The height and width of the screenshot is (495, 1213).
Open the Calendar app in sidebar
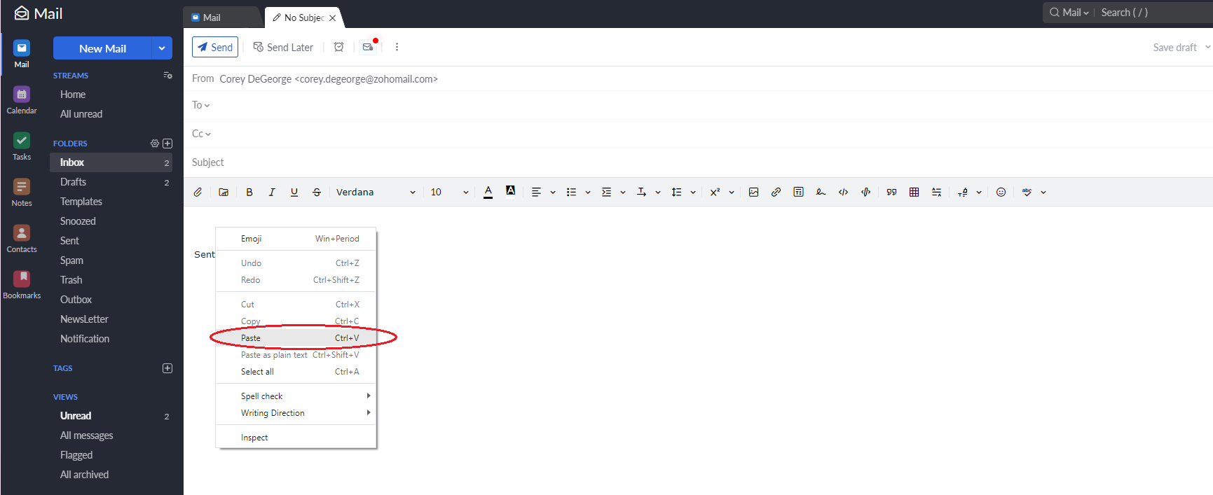point(22,100)
